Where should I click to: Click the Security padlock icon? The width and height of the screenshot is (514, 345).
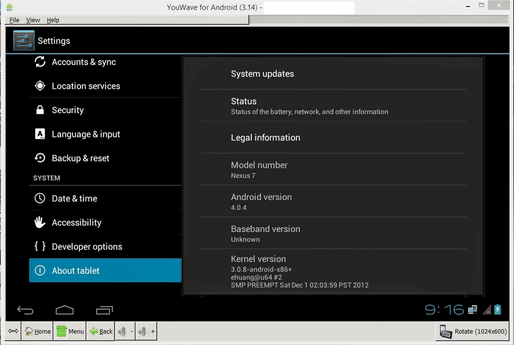tap(40, 110)
